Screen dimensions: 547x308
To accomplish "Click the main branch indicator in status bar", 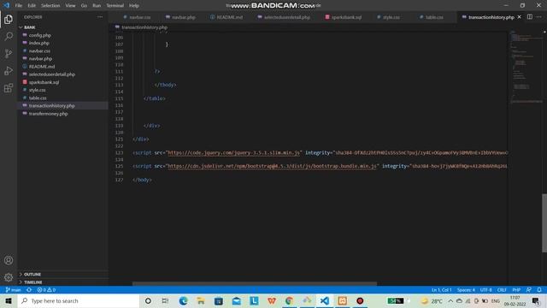I will 13,290.
